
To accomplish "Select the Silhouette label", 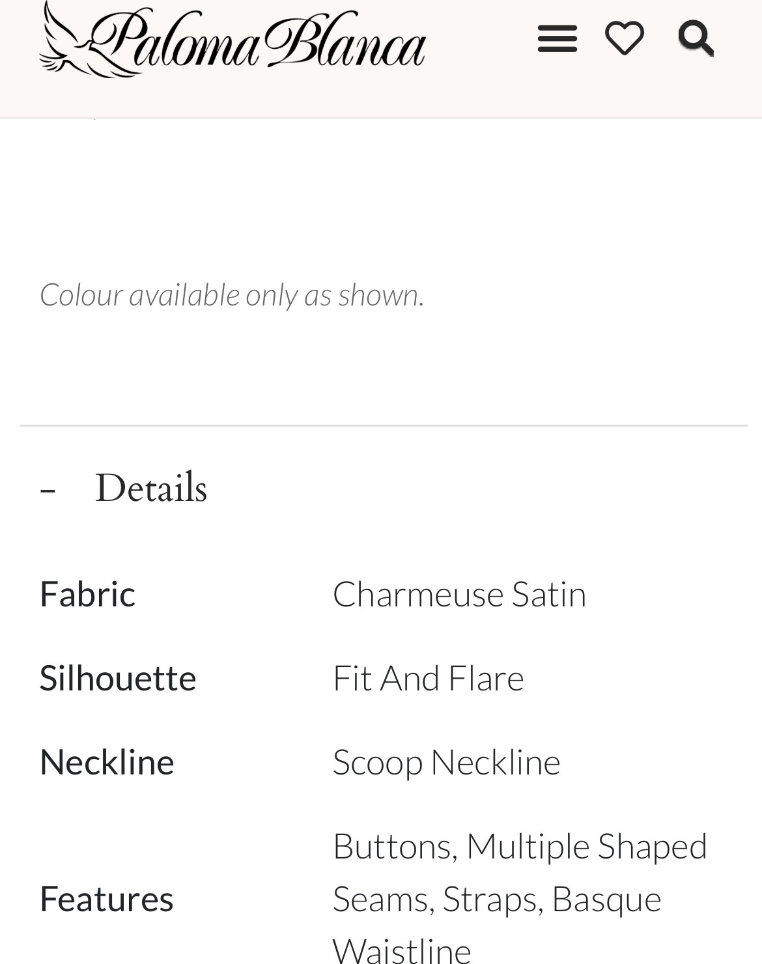I will pos(118,677).
